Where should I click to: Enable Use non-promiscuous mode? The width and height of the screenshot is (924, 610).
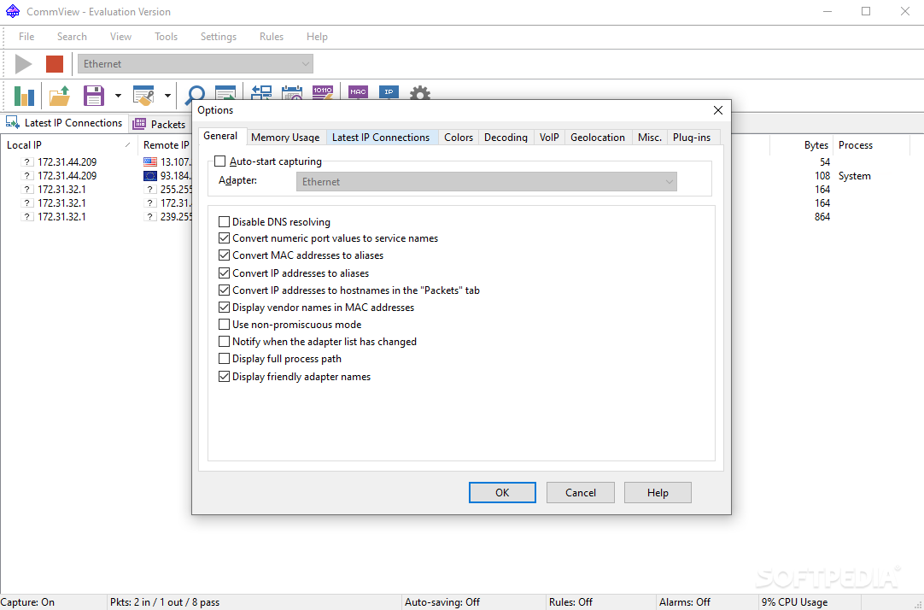pos(224,324)
